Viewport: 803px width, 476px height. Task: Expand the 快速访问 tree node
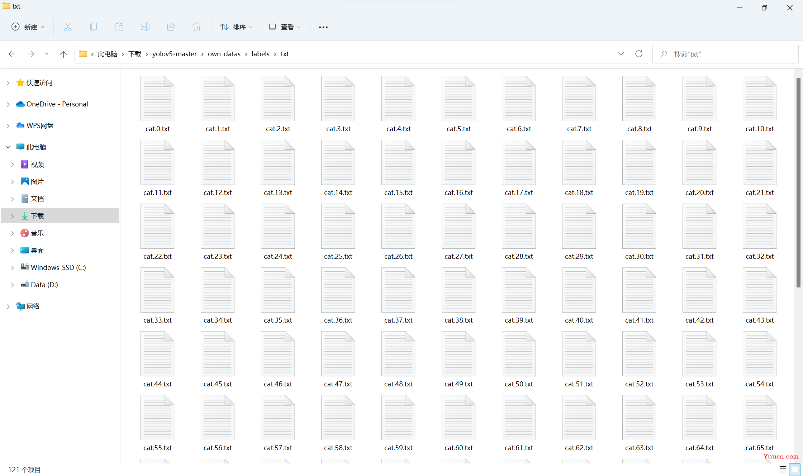point(8,83)
